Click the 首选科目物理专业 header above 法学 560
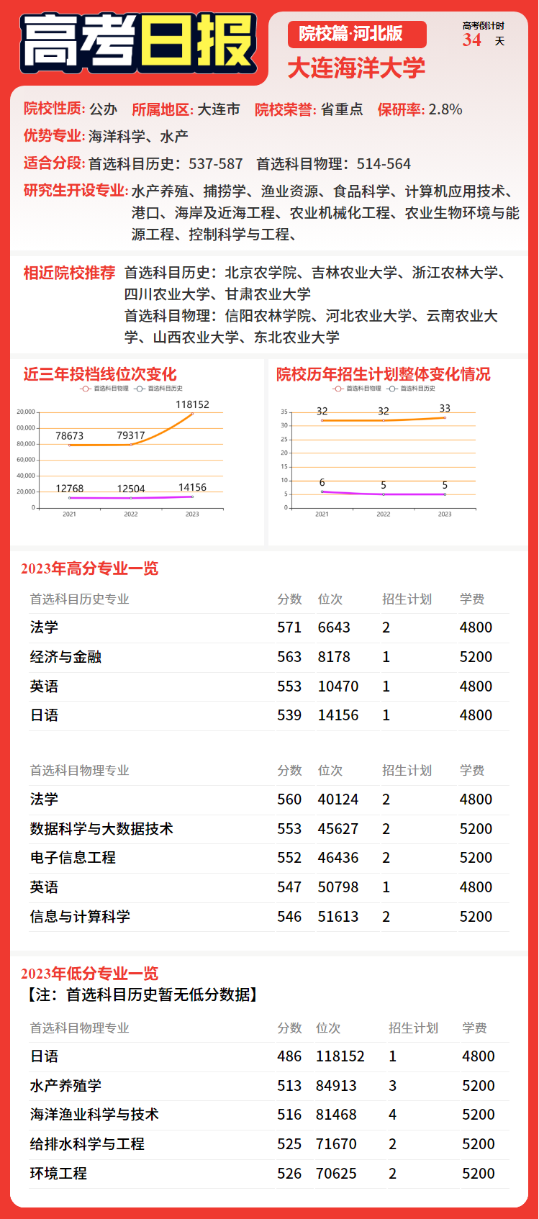539x1219 pixels. pos(79,771)
